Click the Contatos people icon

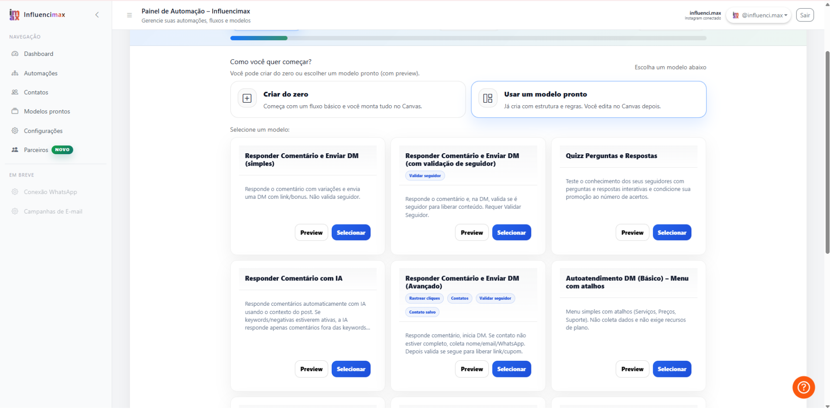coord(15,92)
